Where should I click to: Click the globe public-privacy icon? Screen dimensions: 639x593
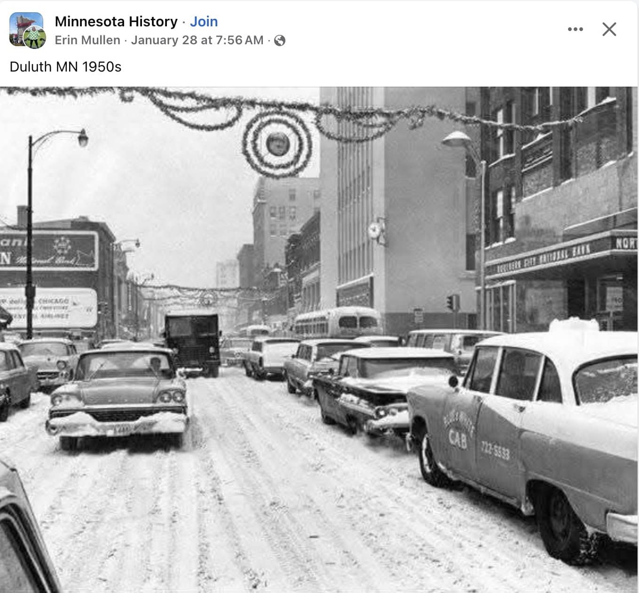pos(280,40)
